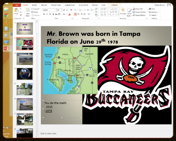The height and width of the screenshot is (141, 176).
Task: Open the Shape Outline dropdown
Action: point(140,12)
